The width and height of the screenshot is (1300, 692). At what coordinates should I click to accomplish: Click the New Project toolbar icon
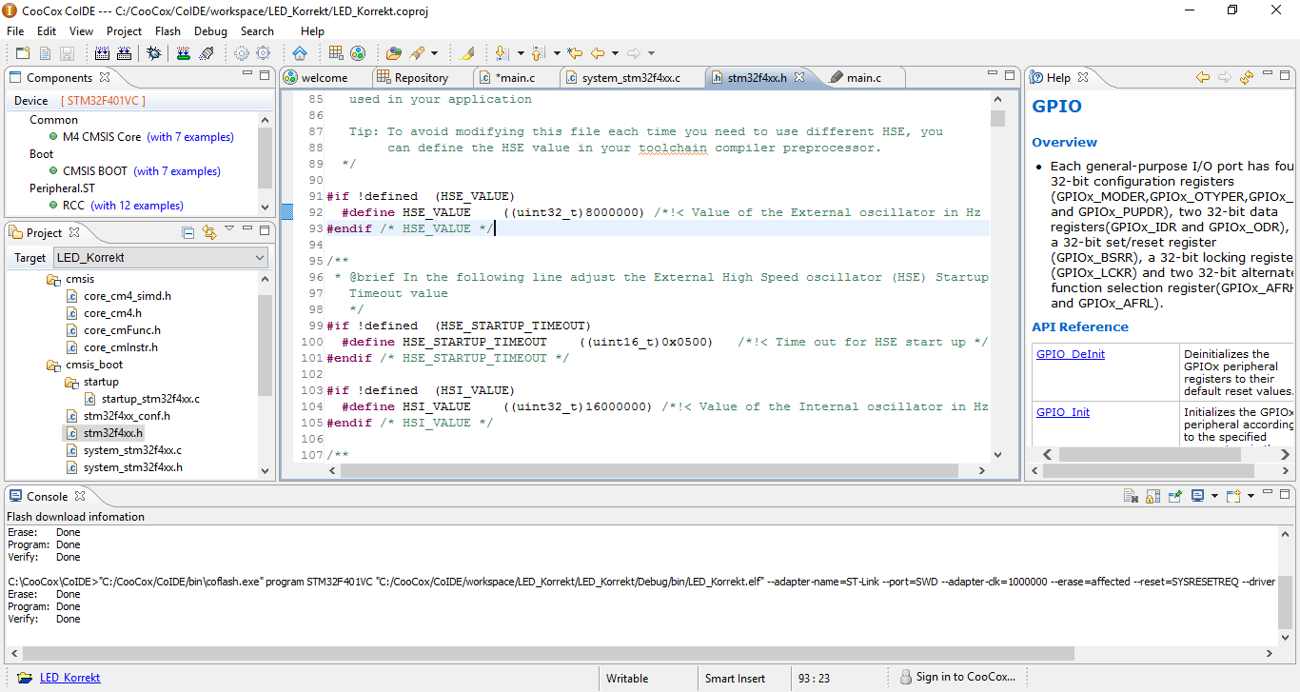[23, 53]
